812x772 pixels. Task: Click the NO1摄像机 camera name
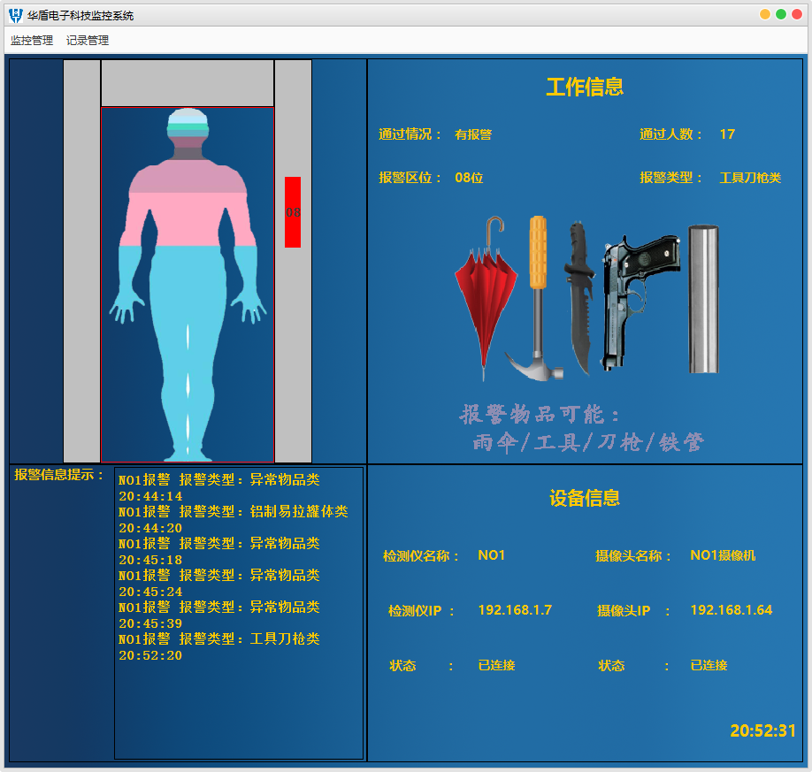tap(723, 555)
